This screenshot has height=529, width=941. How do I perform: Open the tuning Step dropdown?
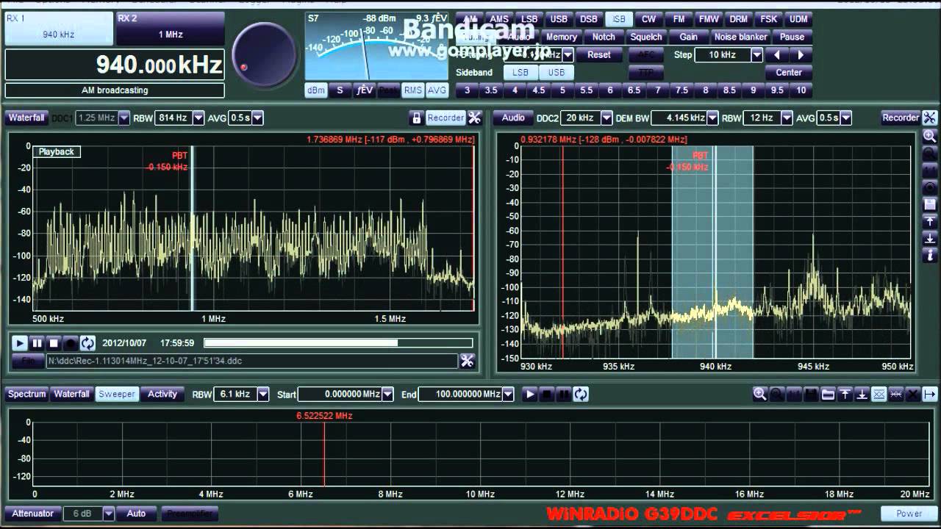coord(756,54)
